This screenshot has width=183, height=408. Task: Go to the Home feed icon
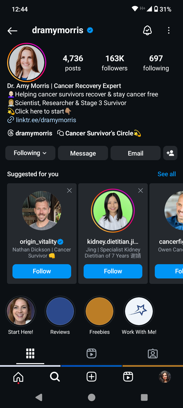pos(18,377)
